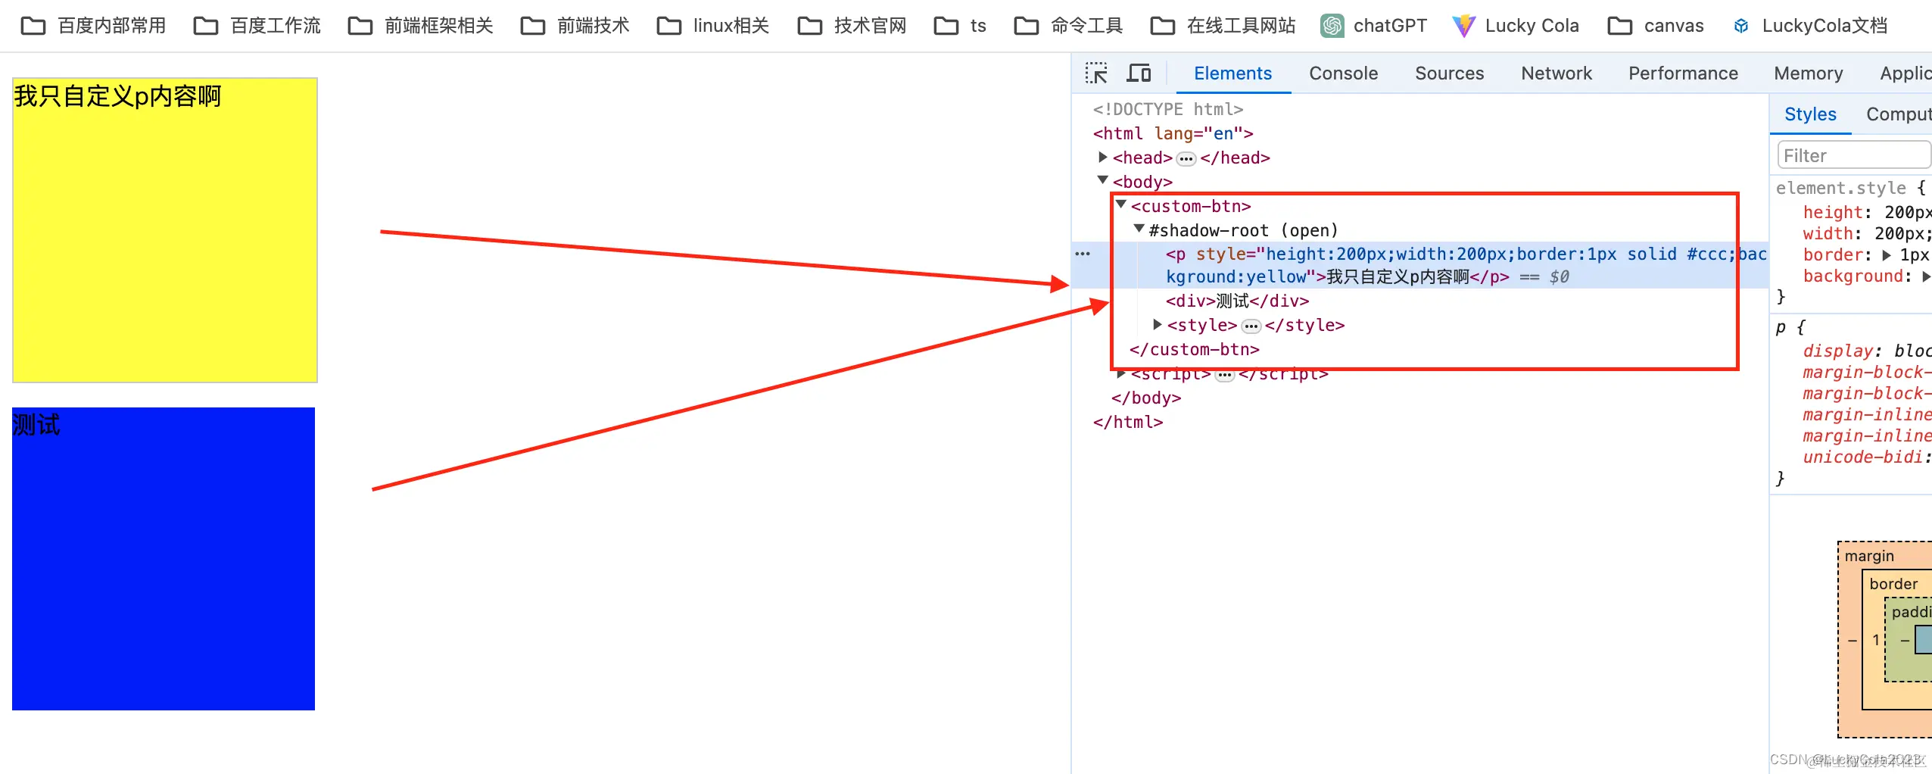Open the 在线工具网站 bookmark folder
The width and height of the screenshot is (1932, 774).
tap(1223, 26)
